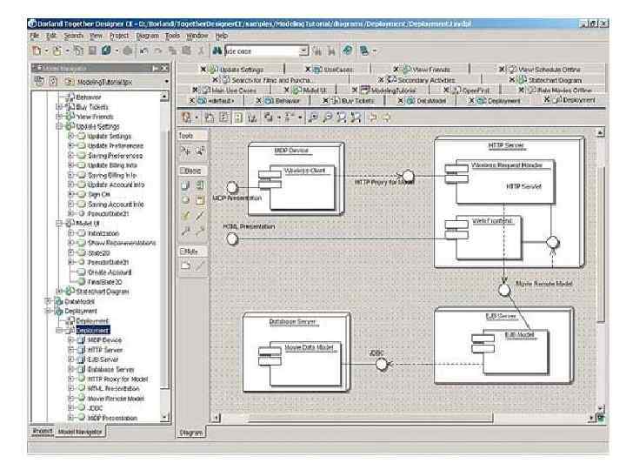The image size is (626, 470).
Task: Click the Copy toolbar icon
Action: (x=172, y=50)
